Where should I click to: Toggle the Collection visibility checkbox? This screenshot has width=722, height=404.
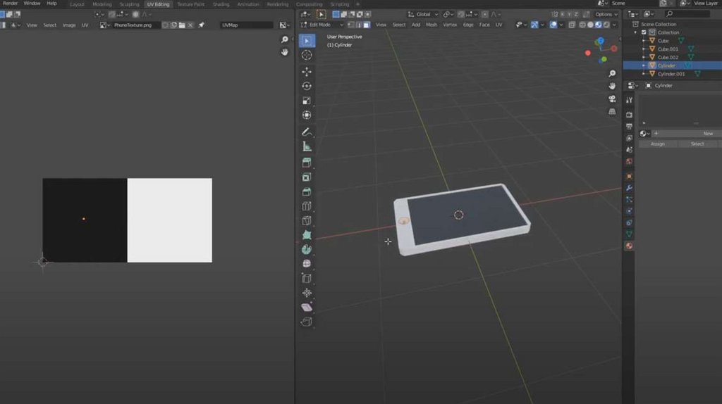click(x=643, y=32)
